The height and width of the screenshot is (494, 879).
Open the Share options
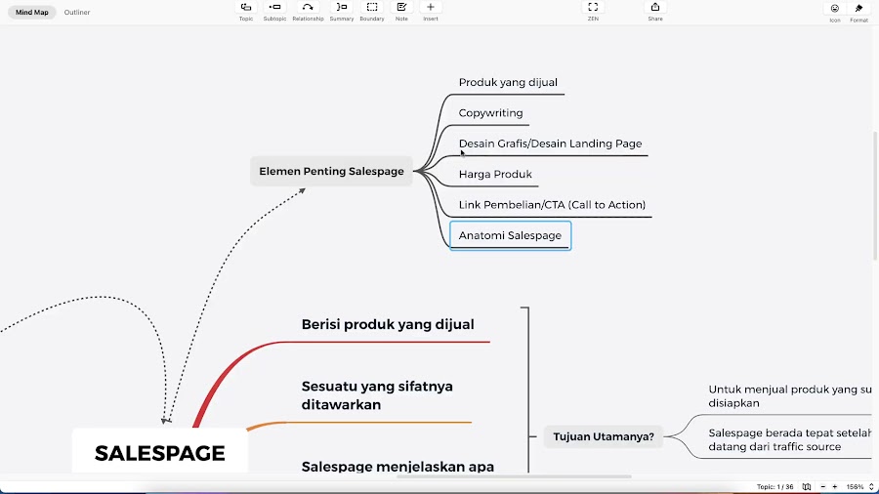(x=655, y=11)
